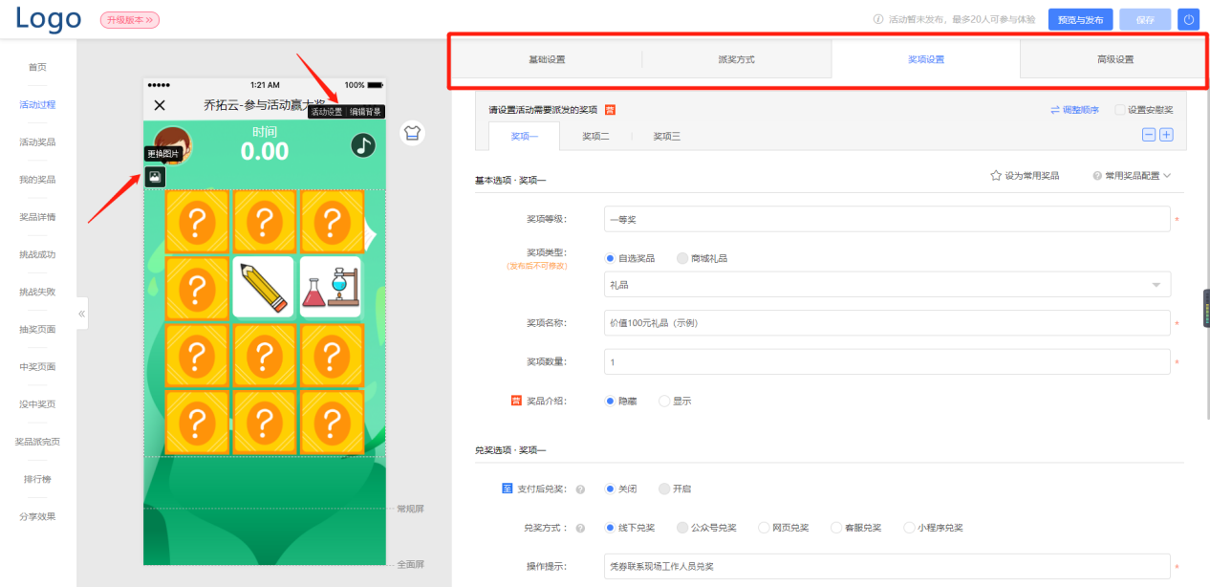The image size is (1210, 587).
Task: Click the 预览与发布 button
Action: [x=1080, y=19]
